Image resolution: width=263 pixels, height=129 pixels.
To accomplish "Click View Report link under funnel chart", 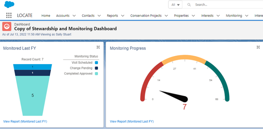I will 25,121.
